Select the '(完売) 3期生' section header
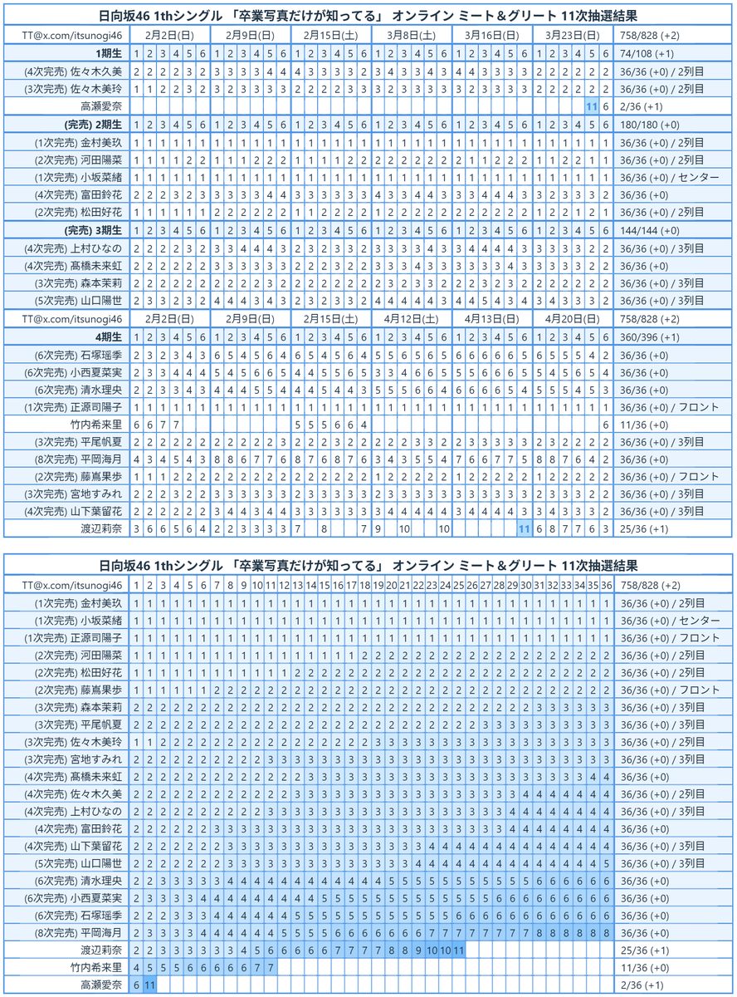The width and height of the screenshot is (737, 997). 93,230
